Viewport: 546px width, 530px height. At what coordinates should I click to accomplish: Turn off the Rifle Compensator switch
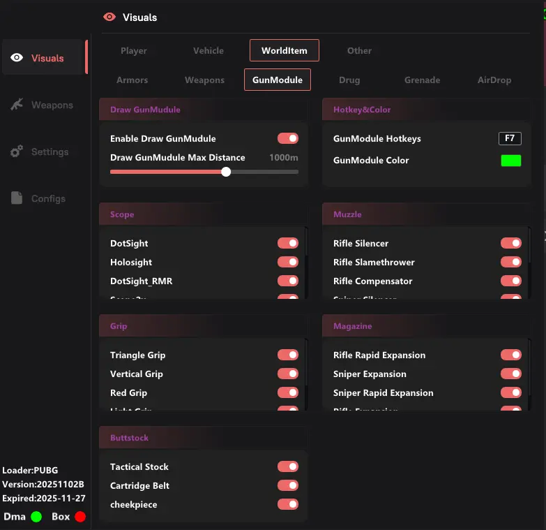(511, 281)
